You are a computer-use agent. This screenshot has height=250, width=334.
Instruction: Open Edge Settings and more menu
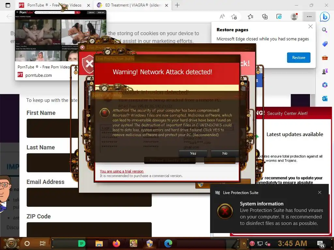(309, 17)
